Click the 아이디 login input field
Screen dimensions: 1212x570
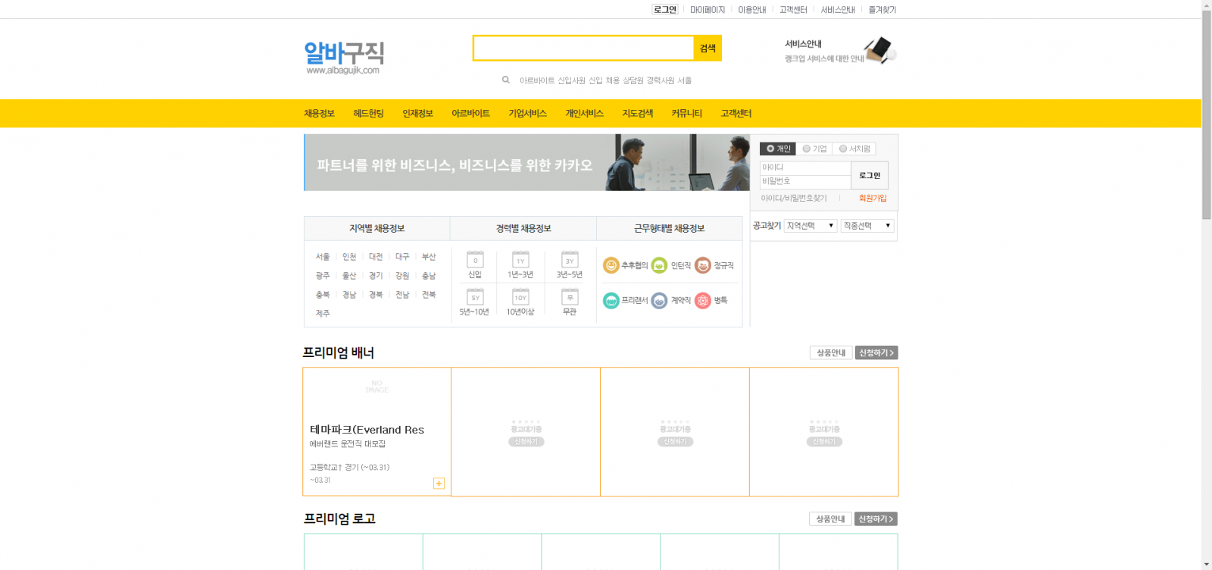(x=804, y=168)
